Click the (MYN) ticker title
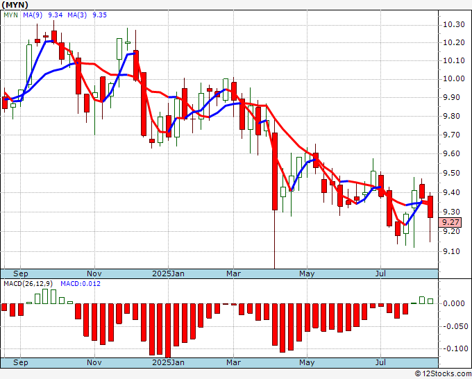 [x=15, y=5]
